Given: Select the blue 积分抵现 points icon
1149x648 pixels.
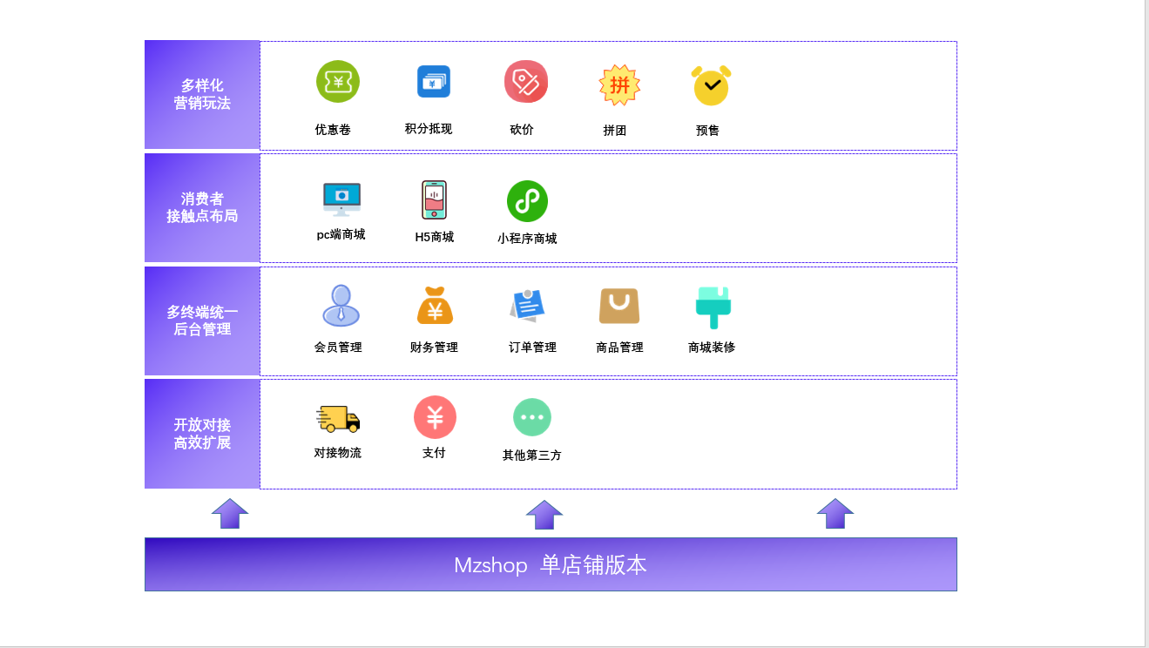Looking at the screenshot, I should tap(434, 82).
